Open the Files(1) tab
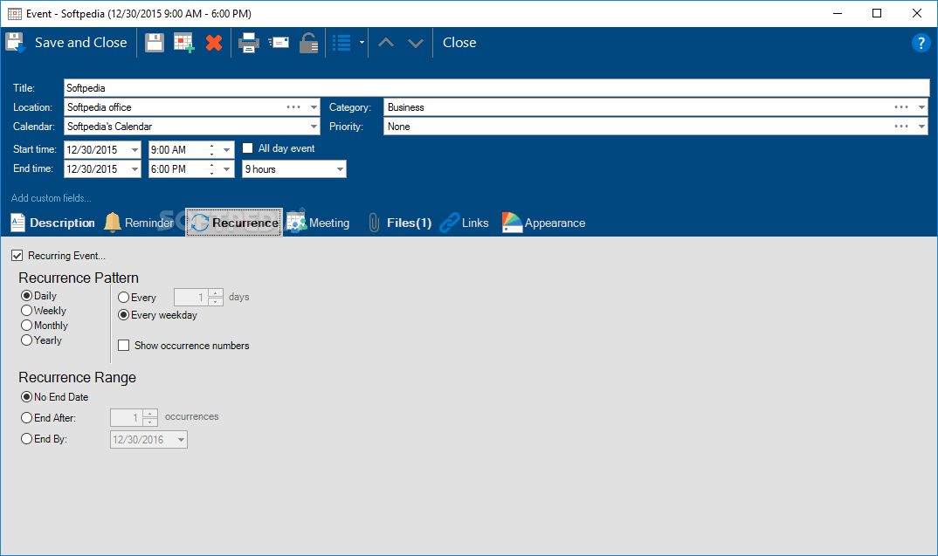Image resolution: width=938 pixels, height=556 pixels. [400, 223]
